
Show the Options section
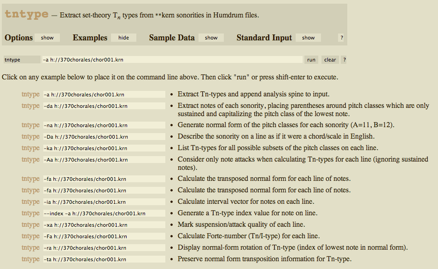[x=47, y=38]
